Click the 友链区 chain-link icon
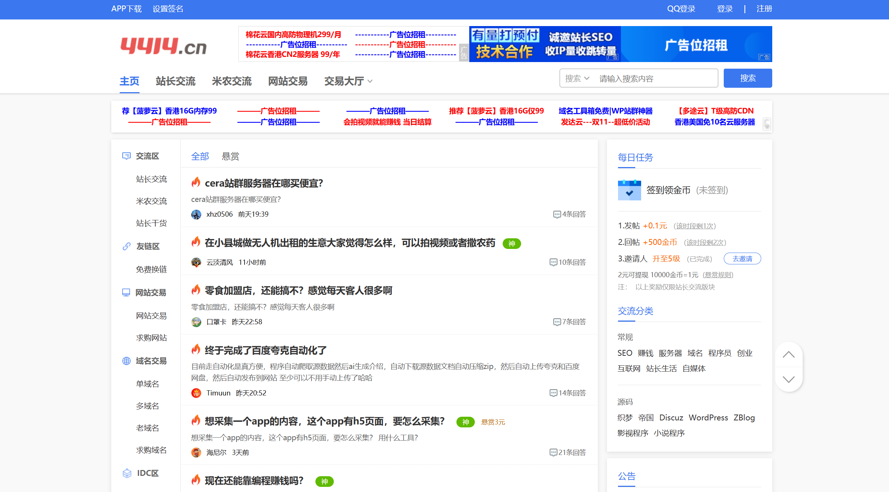The height and width of the screenshot is (492, 889). 126,246
